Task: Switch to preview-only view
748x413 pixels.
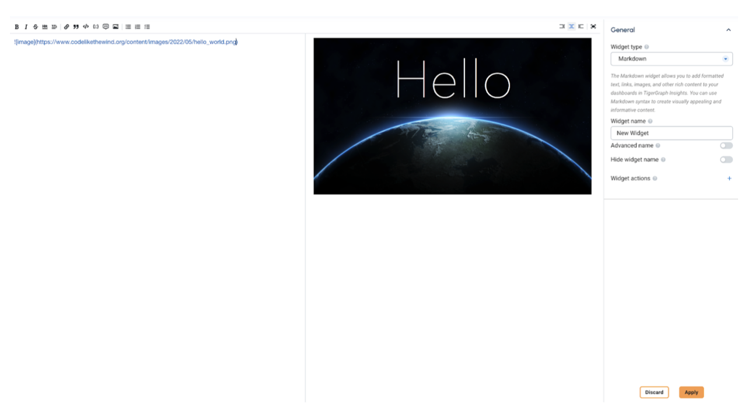Action: (581, 26)
